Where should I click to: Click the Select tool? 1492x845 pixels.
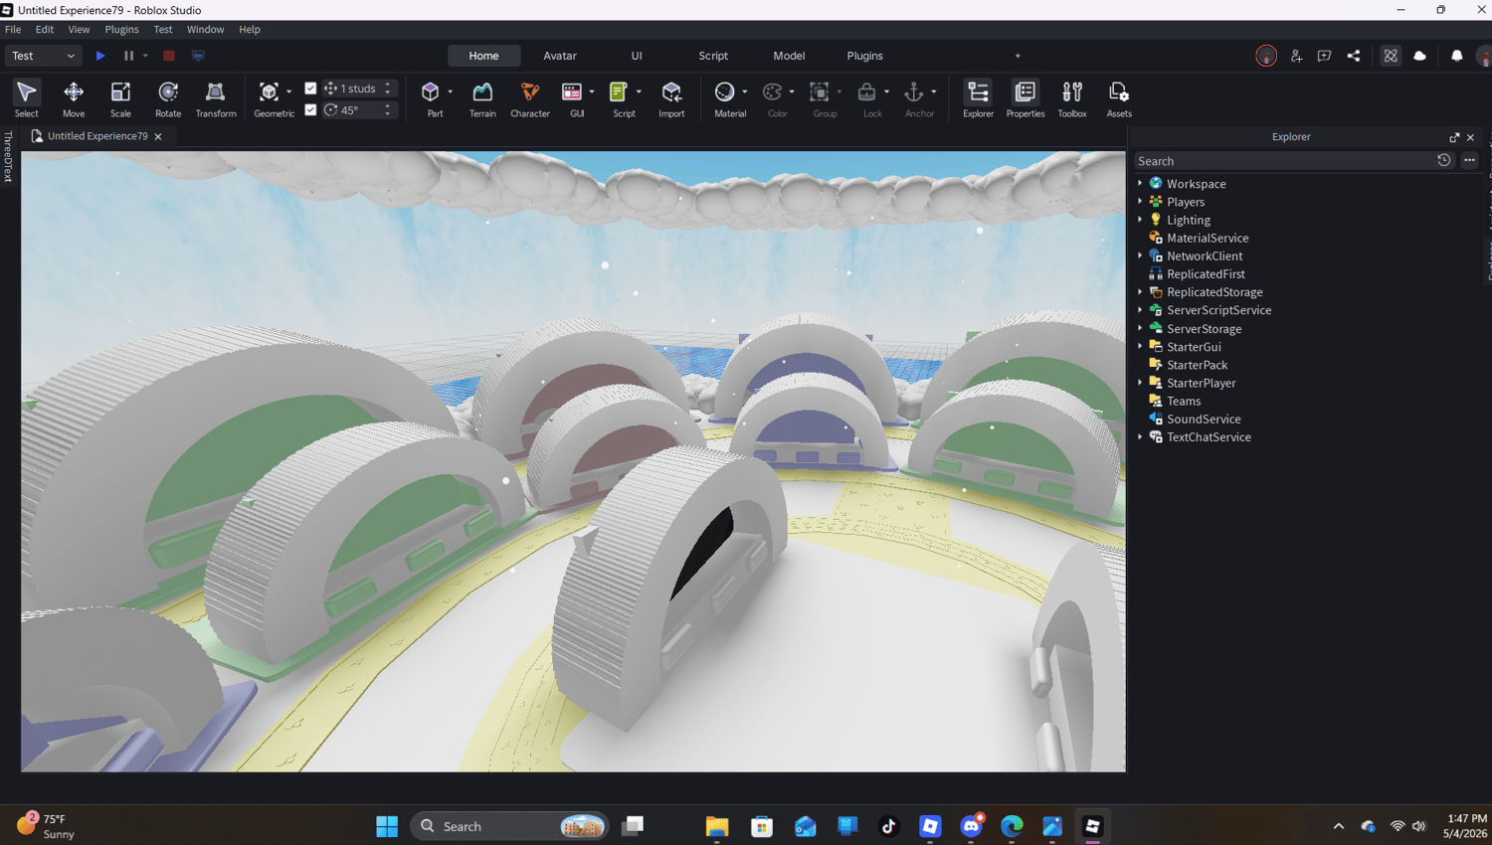(27, 98)
